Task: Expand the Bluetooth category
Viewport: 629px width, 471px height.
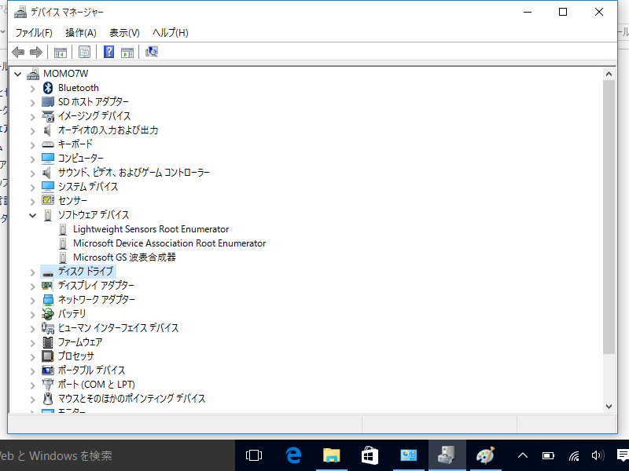Action: (x=32, y=89)
